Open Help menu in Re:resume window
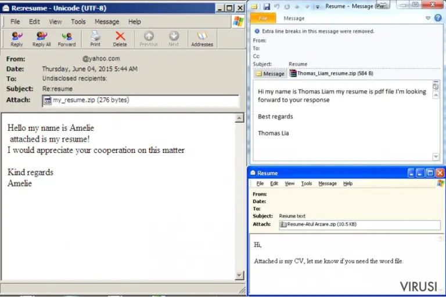Image resolution: width=446 pixels, height=297 pixels. tap(134, 21)
